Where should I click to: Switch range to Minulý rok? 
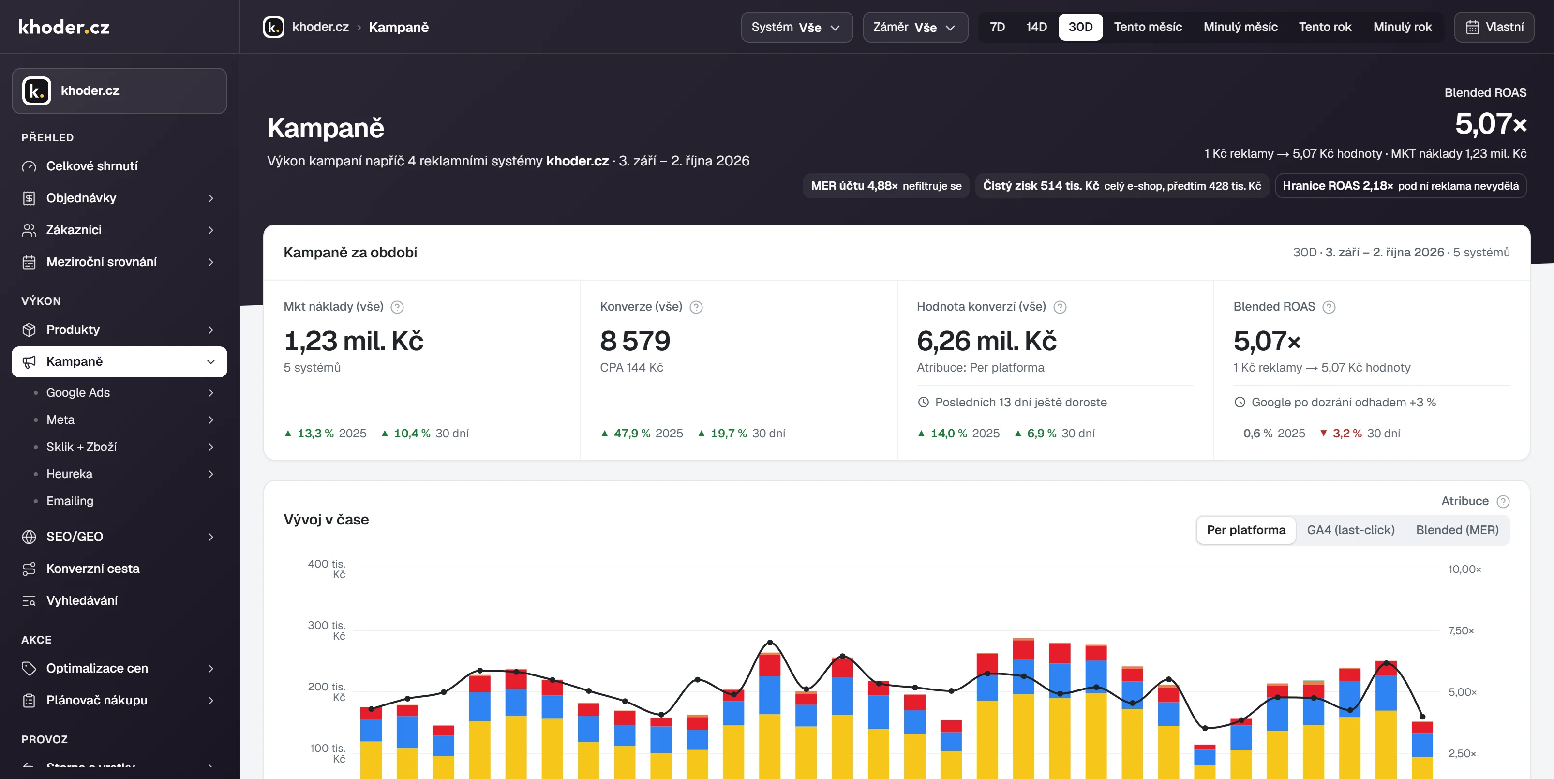[1402, 27]
